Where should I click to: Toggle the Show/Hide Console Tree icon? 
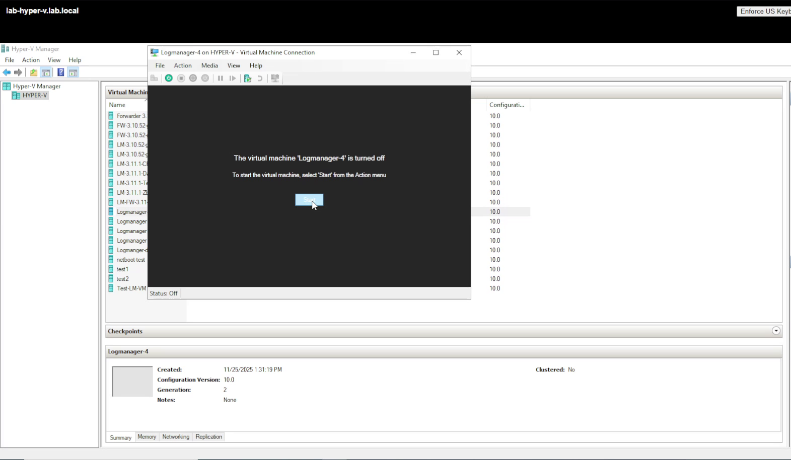pos(46,72)
